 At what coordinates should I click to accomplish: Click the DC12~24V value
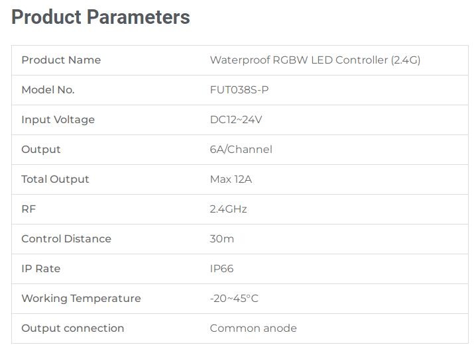236,120
